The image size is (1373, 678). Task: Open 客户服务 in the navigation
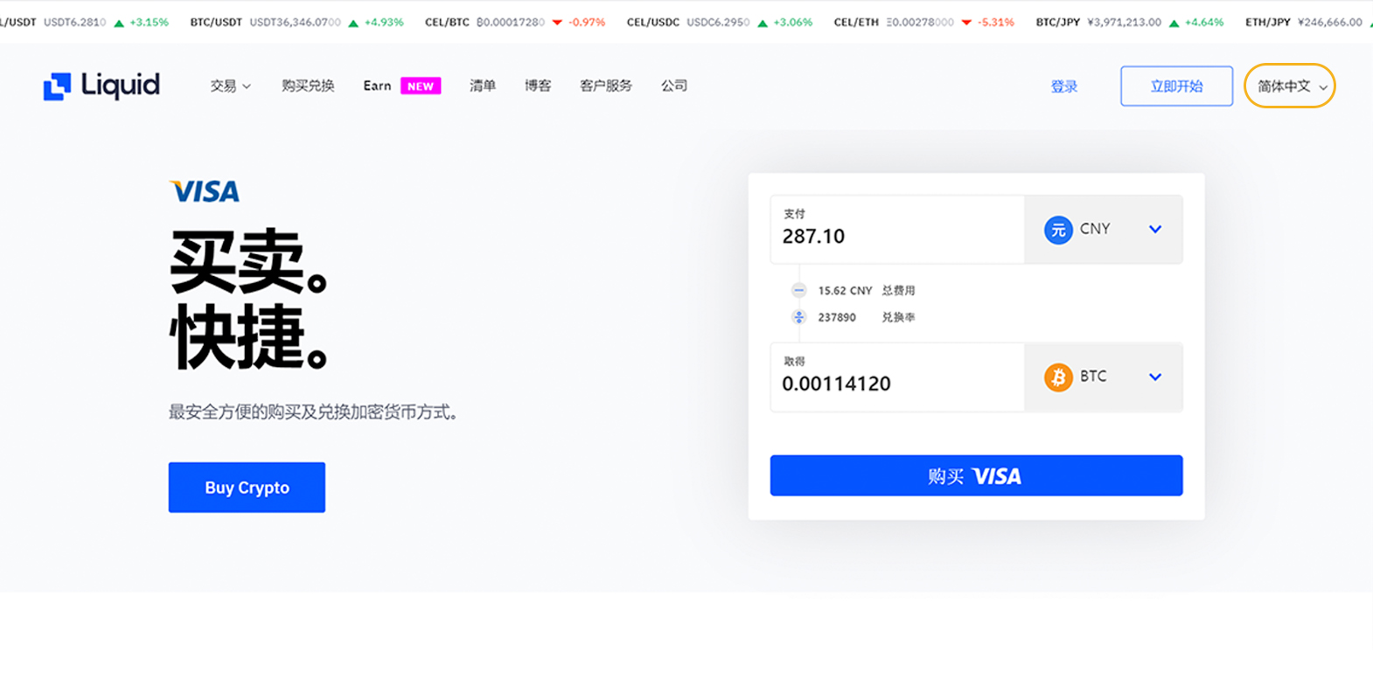pyautogui.click(x=606, y=86)
